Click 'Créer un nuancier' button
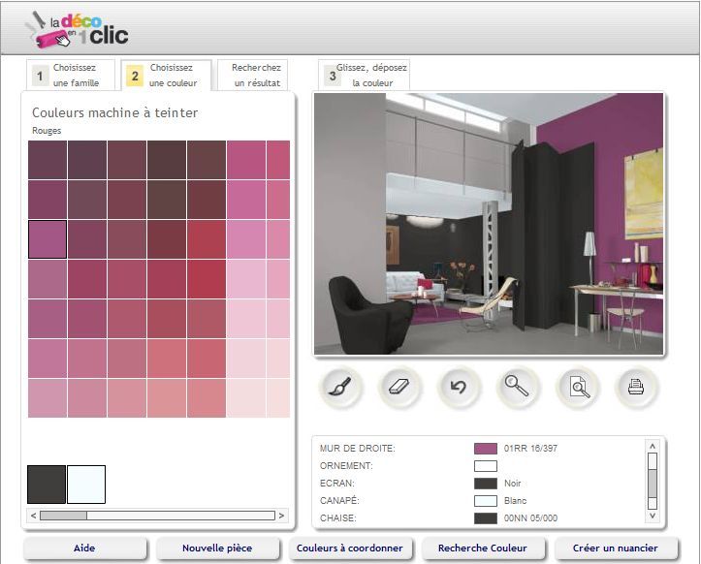This screenshot has height=564, width=701. [616, 548]
